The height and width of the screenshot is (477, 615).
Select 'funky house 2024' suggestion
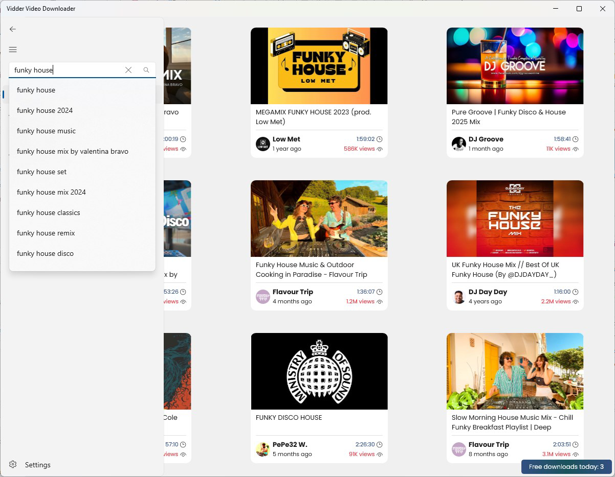click(45, 110)
